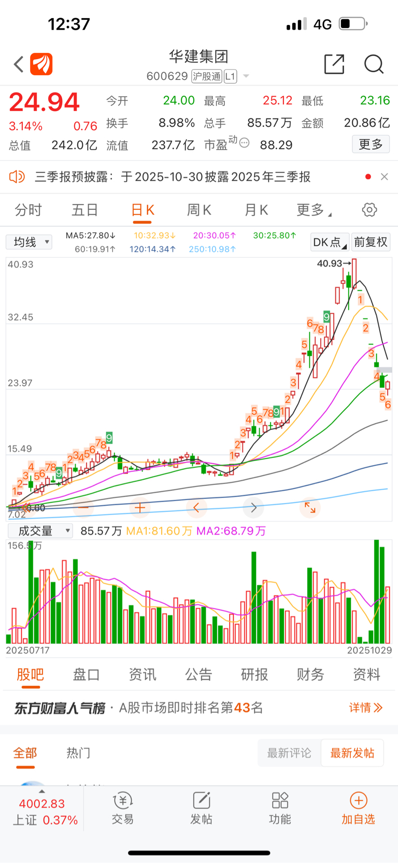Open the 功能 functions grid icon
This screenshot has width=398, height=863.
(x=280, y=808)
